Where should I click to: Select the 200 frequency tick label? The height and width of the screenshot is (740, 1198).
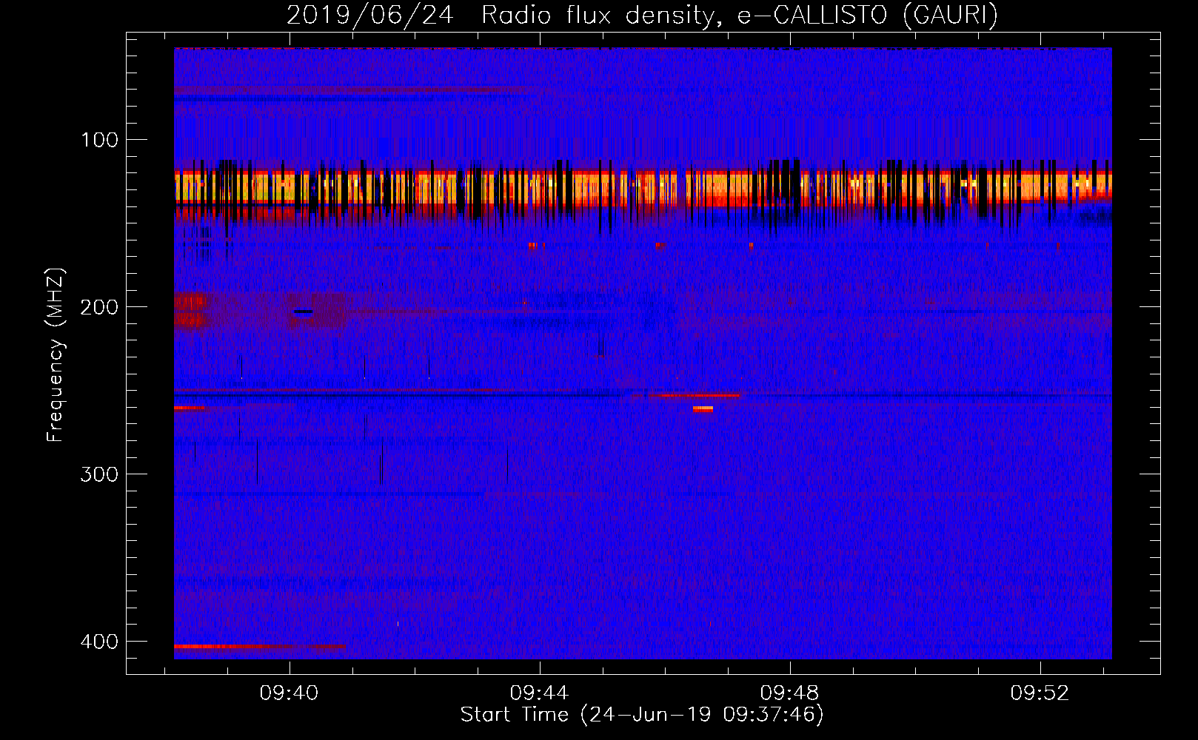coord(99,307)
